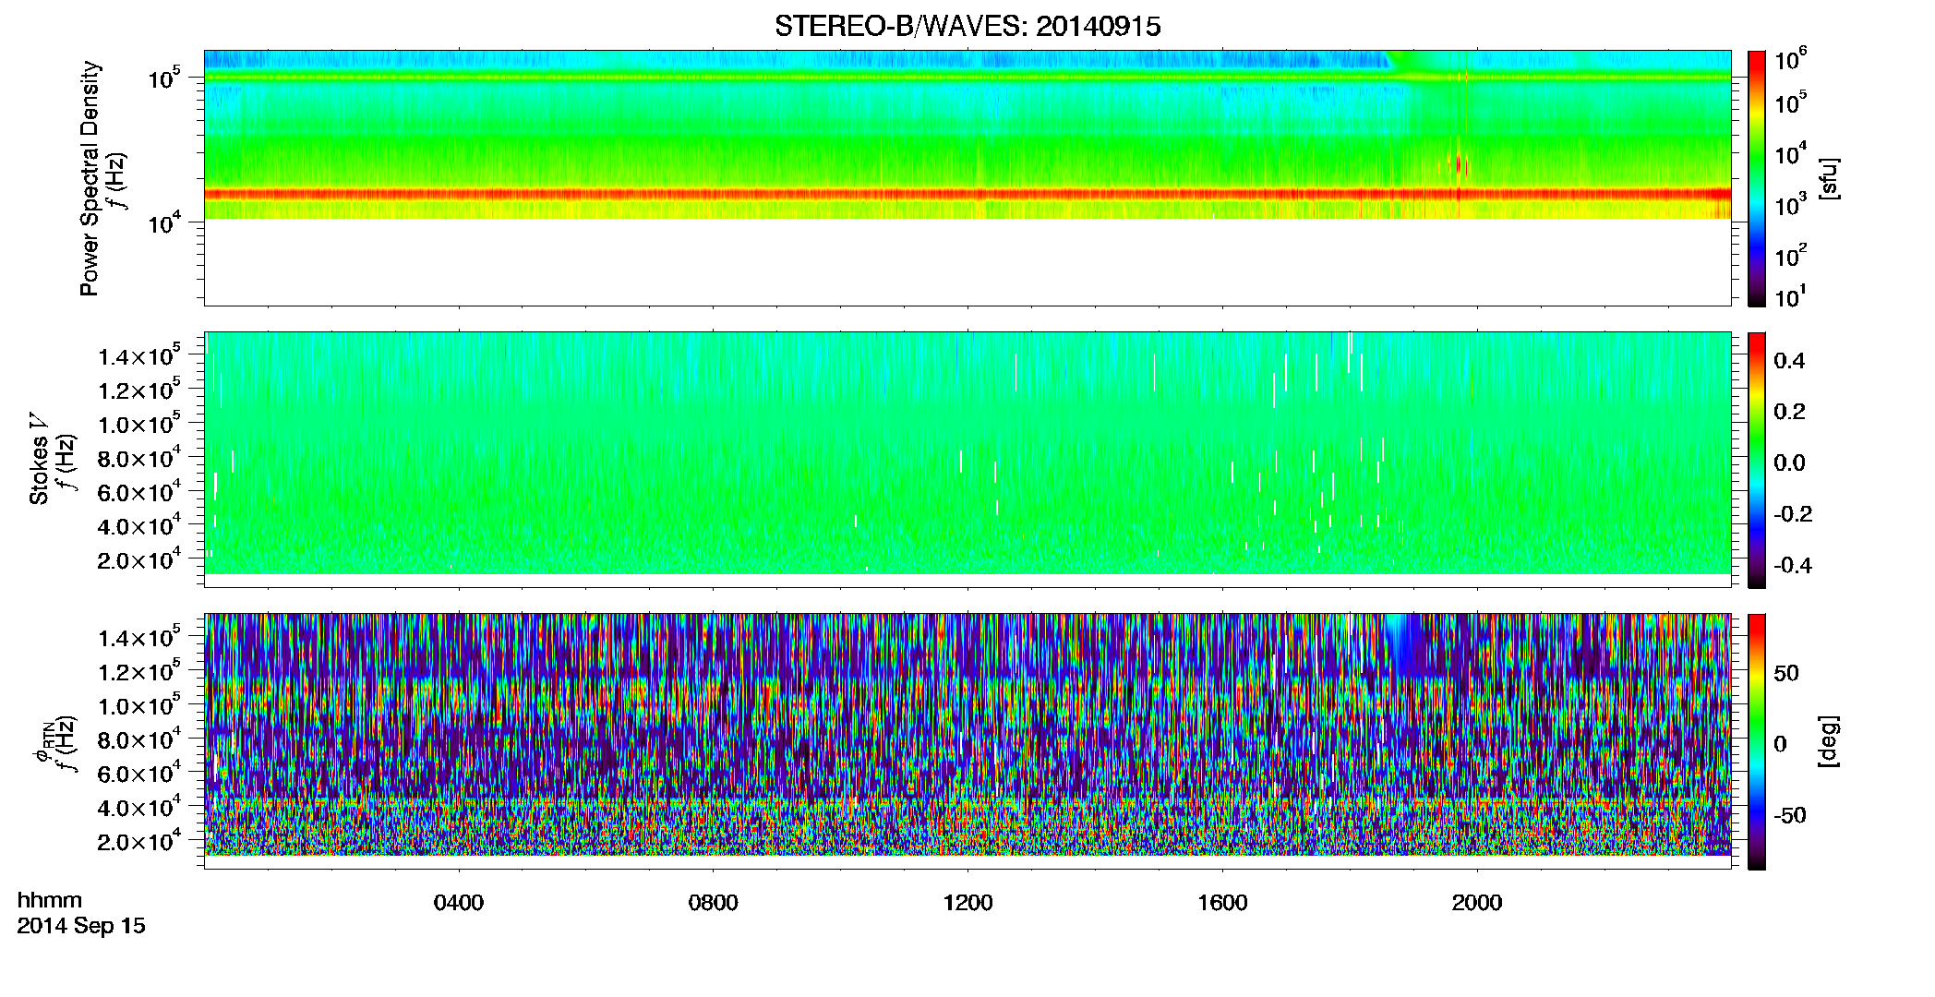This screenshot has width=1935, height=997.
Task: Select the 0800 time axis label
Action: [x=714, y=902]
